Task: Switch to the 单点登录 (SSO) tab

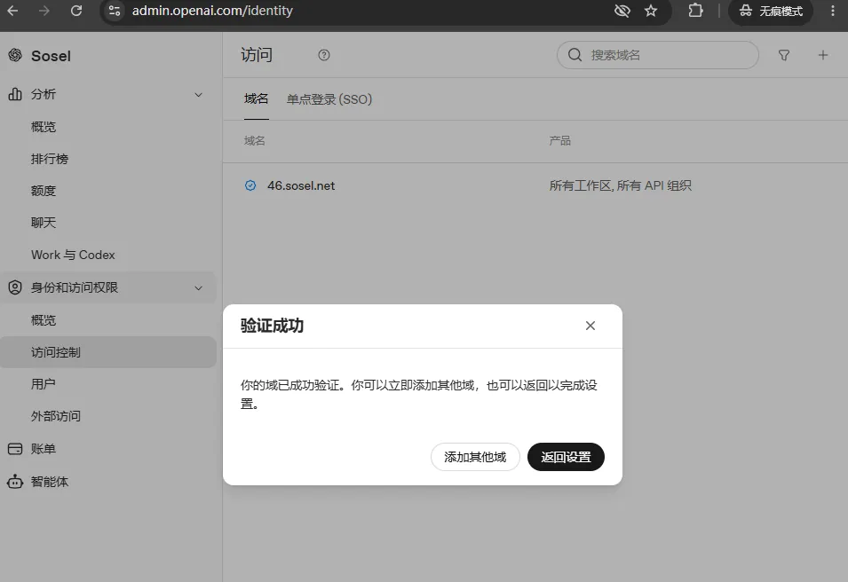Action: pos(329,99)
